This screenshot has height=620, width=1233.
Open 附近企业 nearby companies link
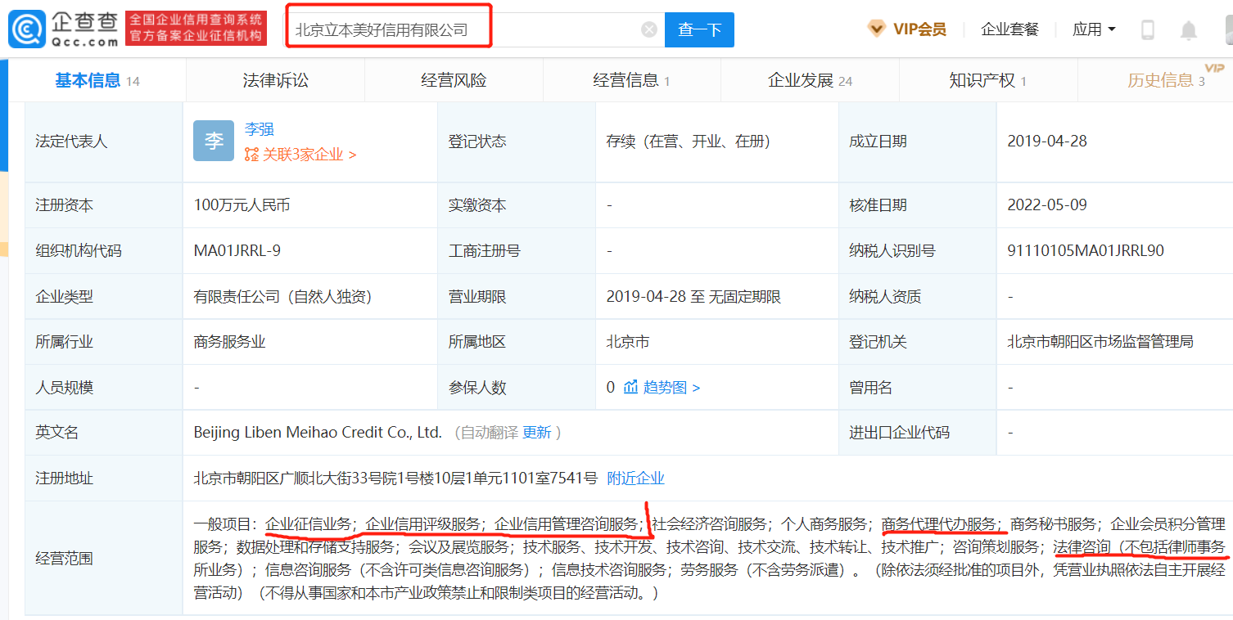635,478
